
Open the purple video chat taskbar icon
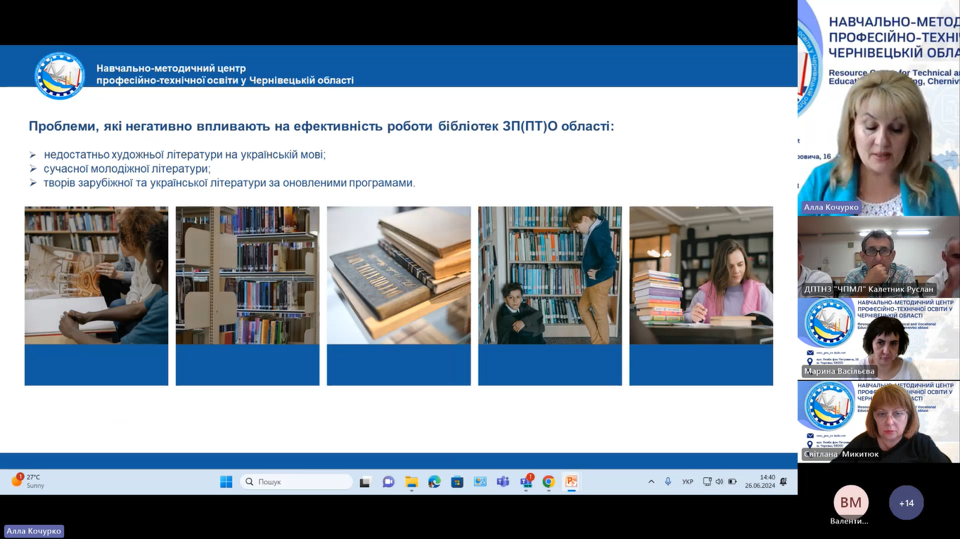(388, 482)
